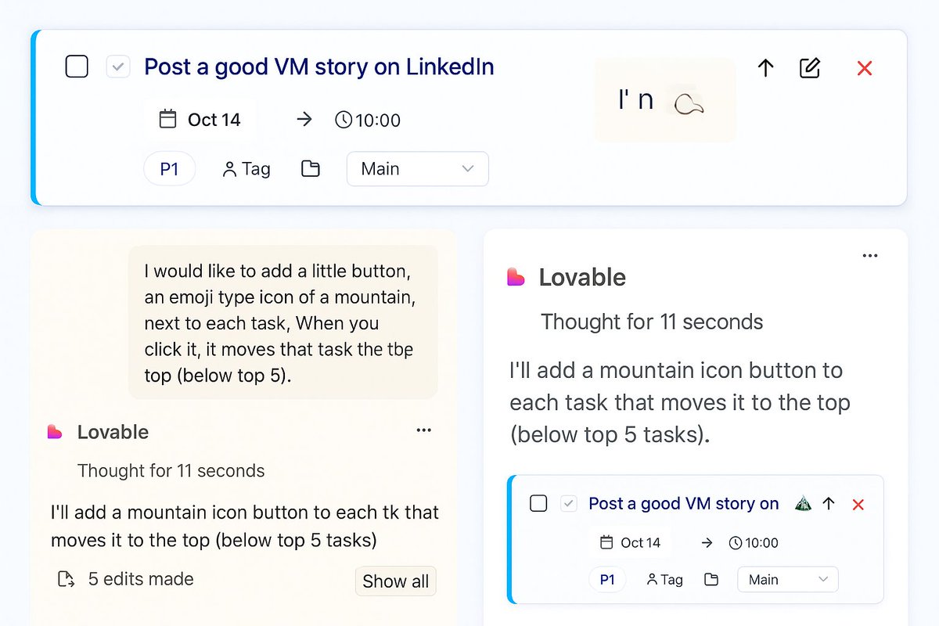
Task: Open Main dropdown in preview task card
Action: tap(788, 580)
